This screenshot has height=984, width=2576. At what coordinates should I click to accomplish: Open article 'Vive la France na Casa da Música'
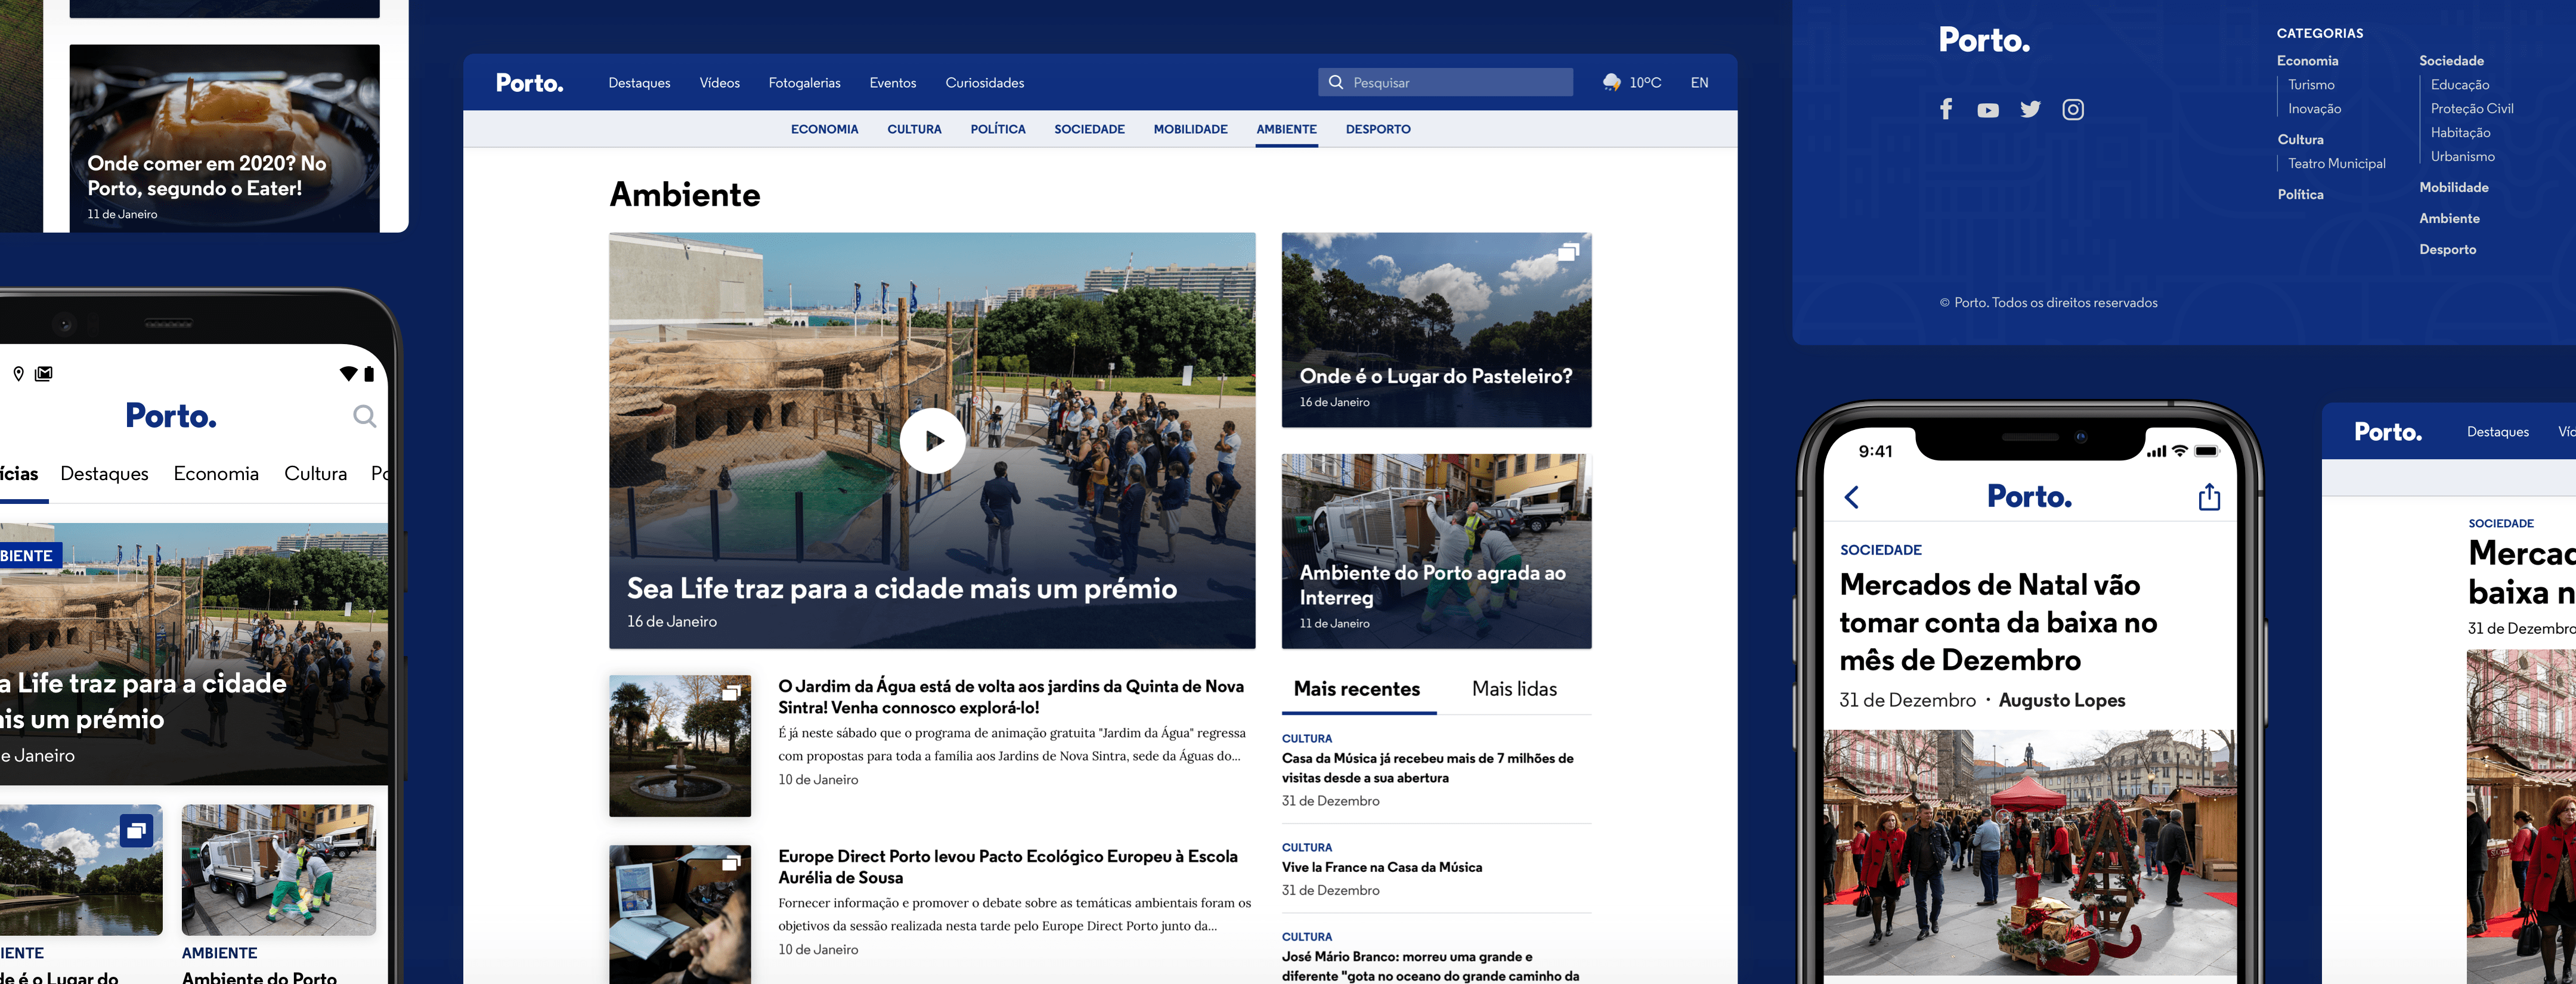[x=1383, y=867]
